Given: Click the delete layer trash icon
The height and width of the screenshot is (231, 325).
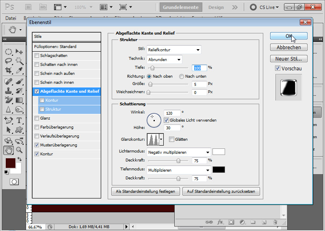Looking at the screenshot, I should click(x=275, y=222).
